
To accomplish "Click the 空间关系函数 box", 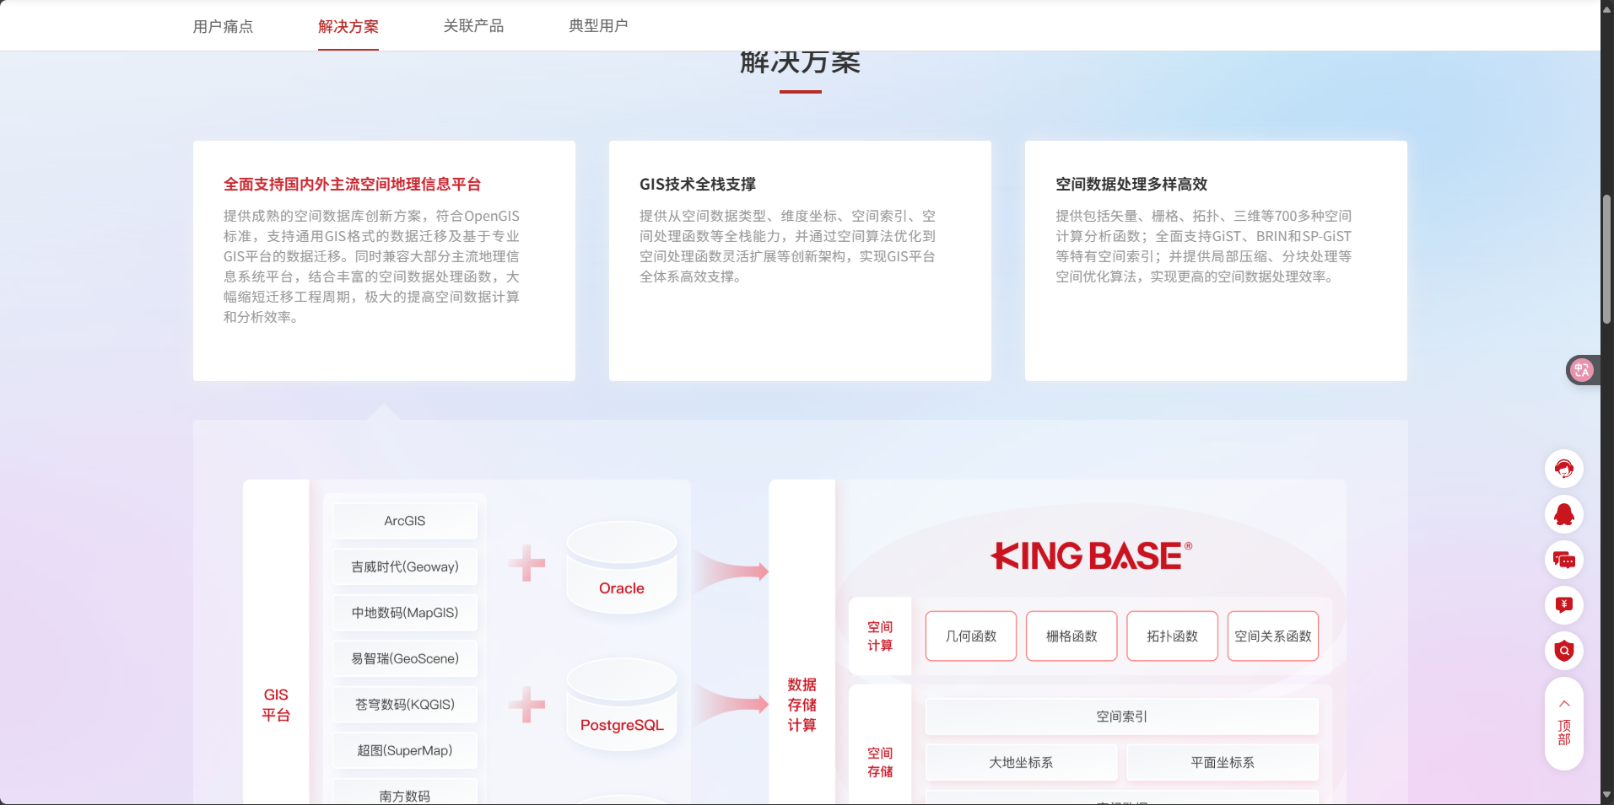I will 1273,636.
